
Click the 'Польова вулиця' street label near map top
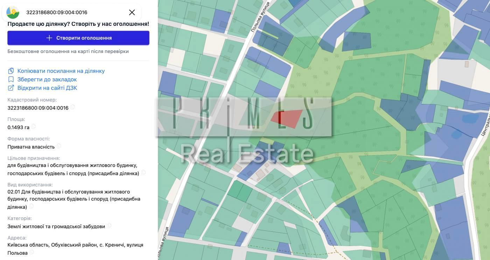pyautogui.click(x=261, y=17)
